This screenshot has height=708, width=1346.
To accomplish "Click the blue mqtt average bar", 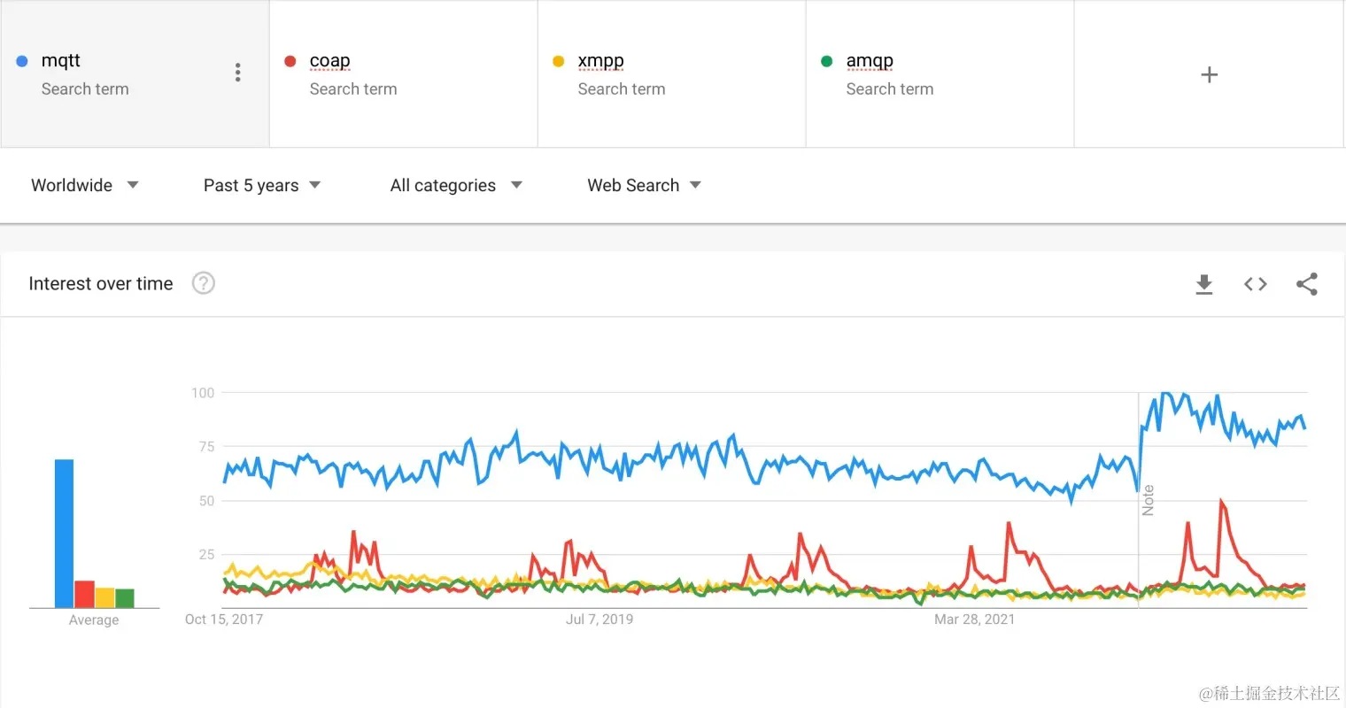I will [64, 533].
